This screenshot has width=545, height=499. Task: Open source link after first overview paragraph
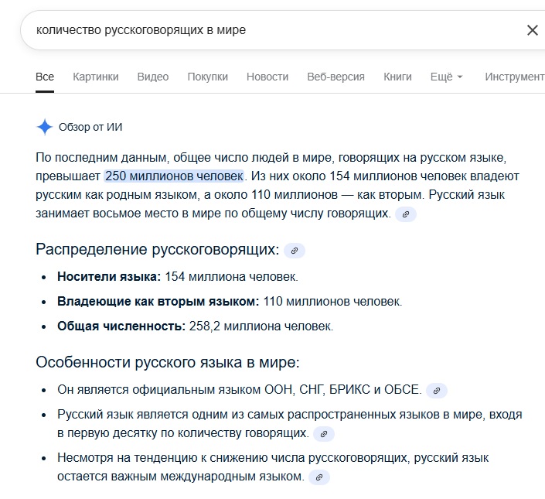pos(406,214)
